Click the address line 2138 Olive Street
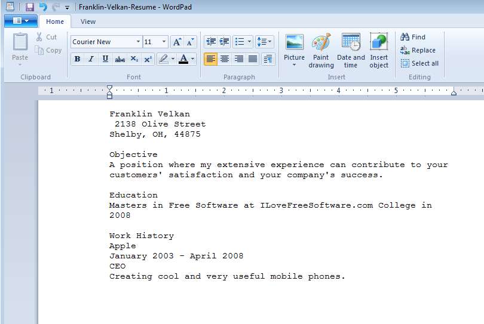The height and width of the screenshot is (324, 484). pos(160,124)
